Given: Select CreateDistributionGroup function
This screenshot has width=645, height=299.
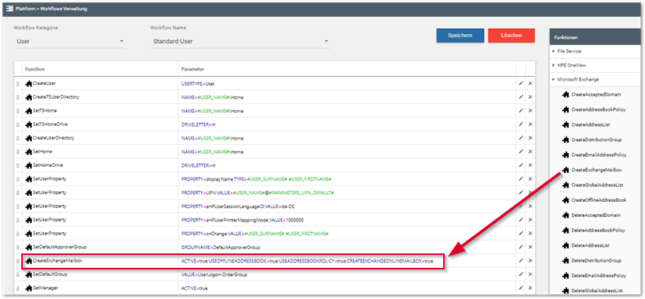Looking at the screenshot, I should [592, 140].
